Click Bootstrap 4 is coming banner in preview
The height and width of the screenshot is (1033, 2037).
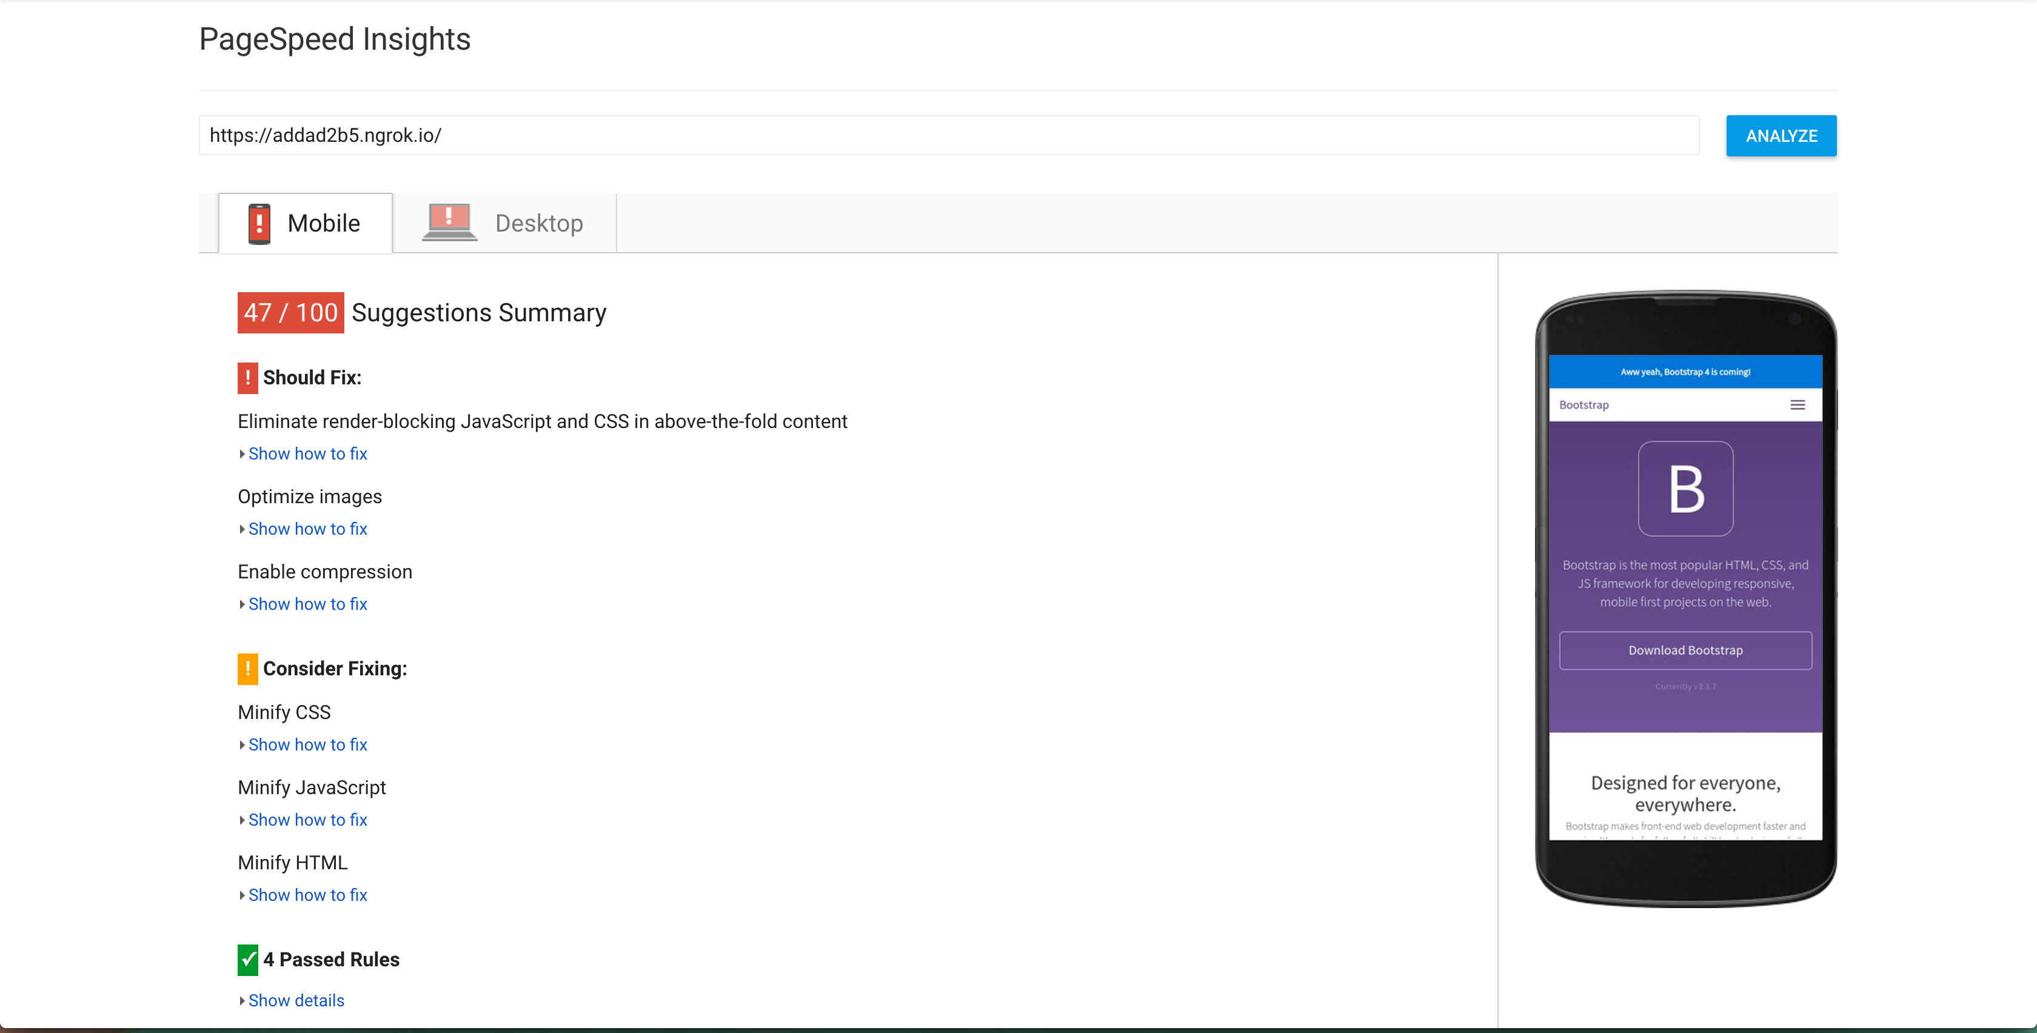(1686, 372)
